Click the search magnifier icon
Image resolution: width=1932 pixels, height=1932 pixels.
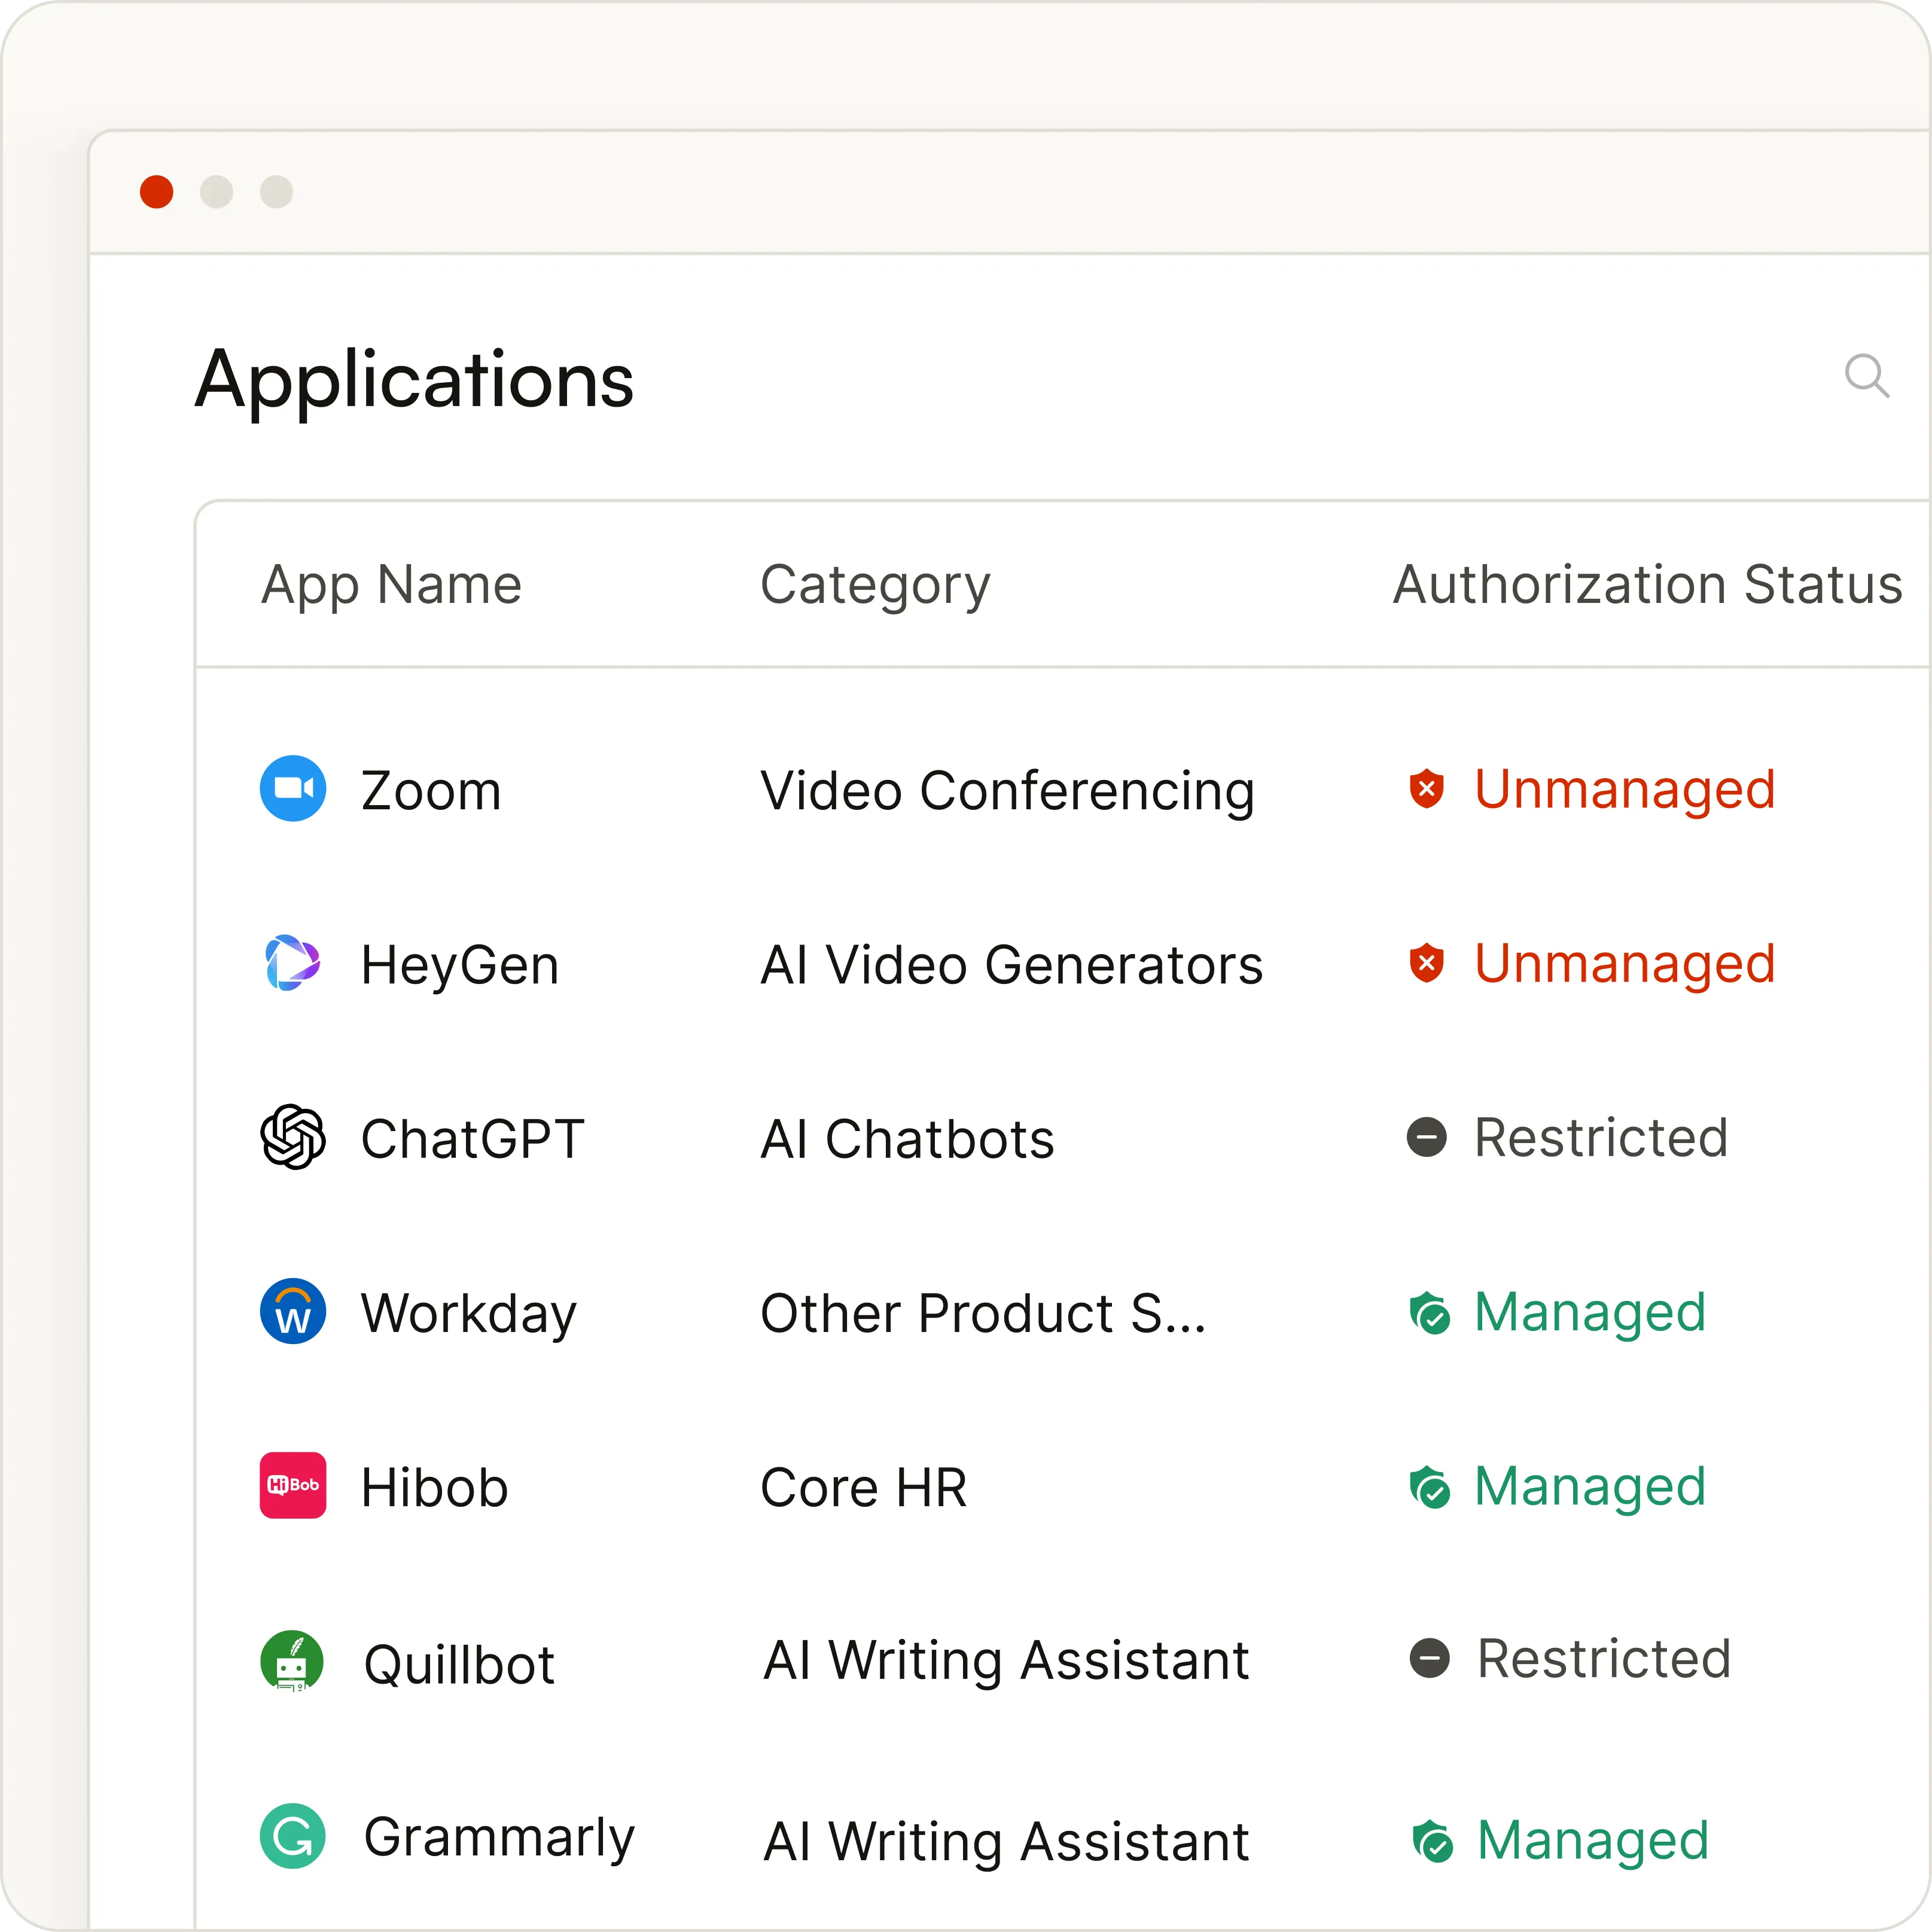[x=1866, y=376]
